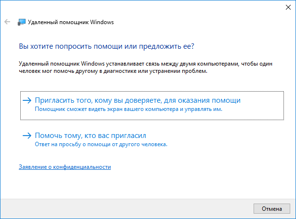Click the Remote Assistance icon in the title
Image resolution: width=296 pixels, height=219 pixels.
(22, 22)
